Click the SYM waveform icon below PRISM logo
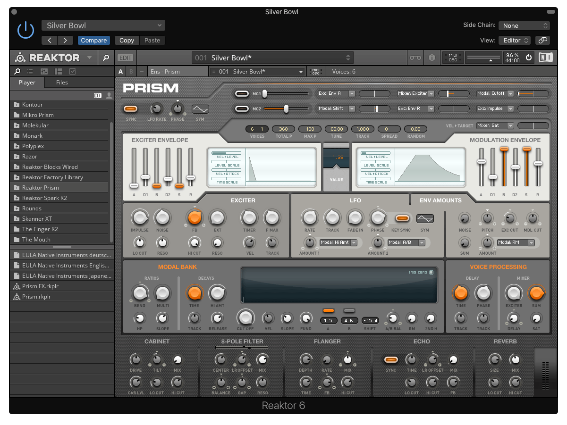Screen dimensions: 567x425 [x=200, y=109]
